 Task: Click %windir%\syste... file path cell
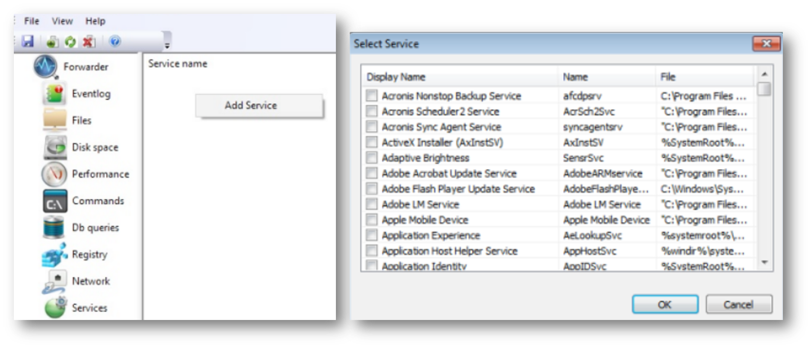click(703, 251)
